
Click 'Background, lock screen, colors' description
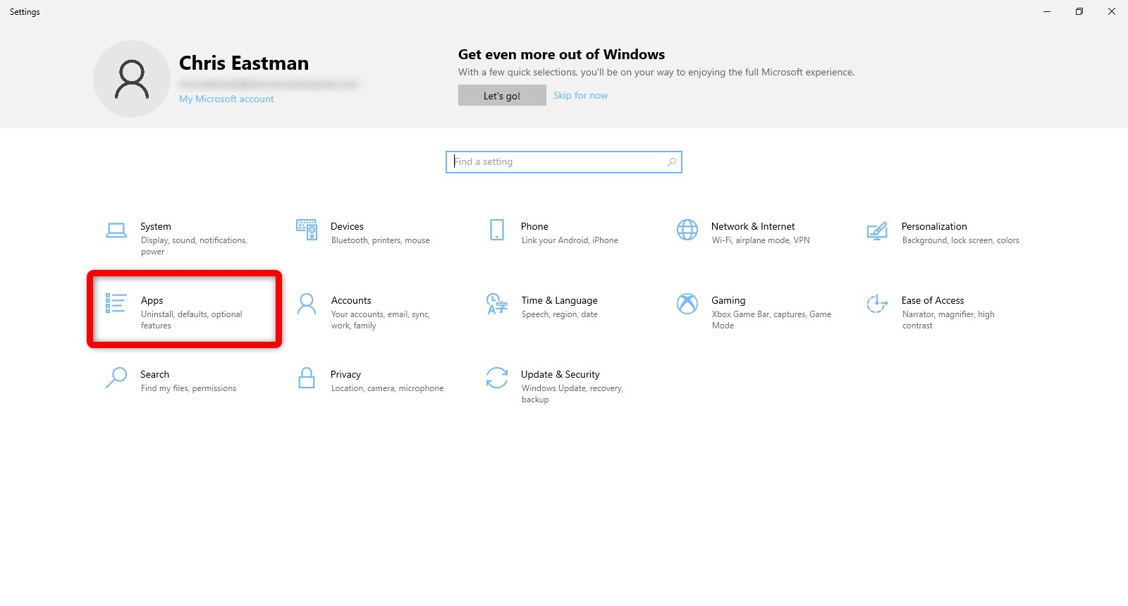pyautogui.click(x=961, y=240)
